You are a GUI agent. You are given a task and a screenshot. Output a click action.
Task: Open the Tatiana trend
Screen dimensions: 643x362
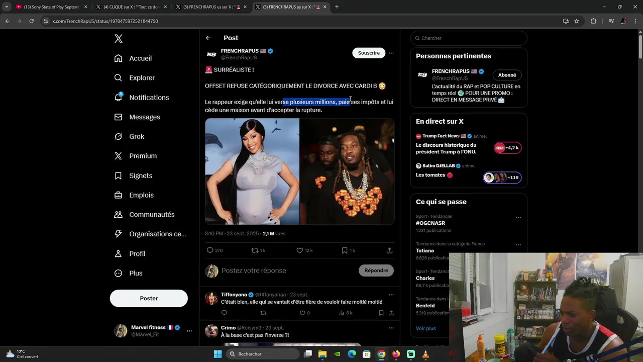(425, 250)
